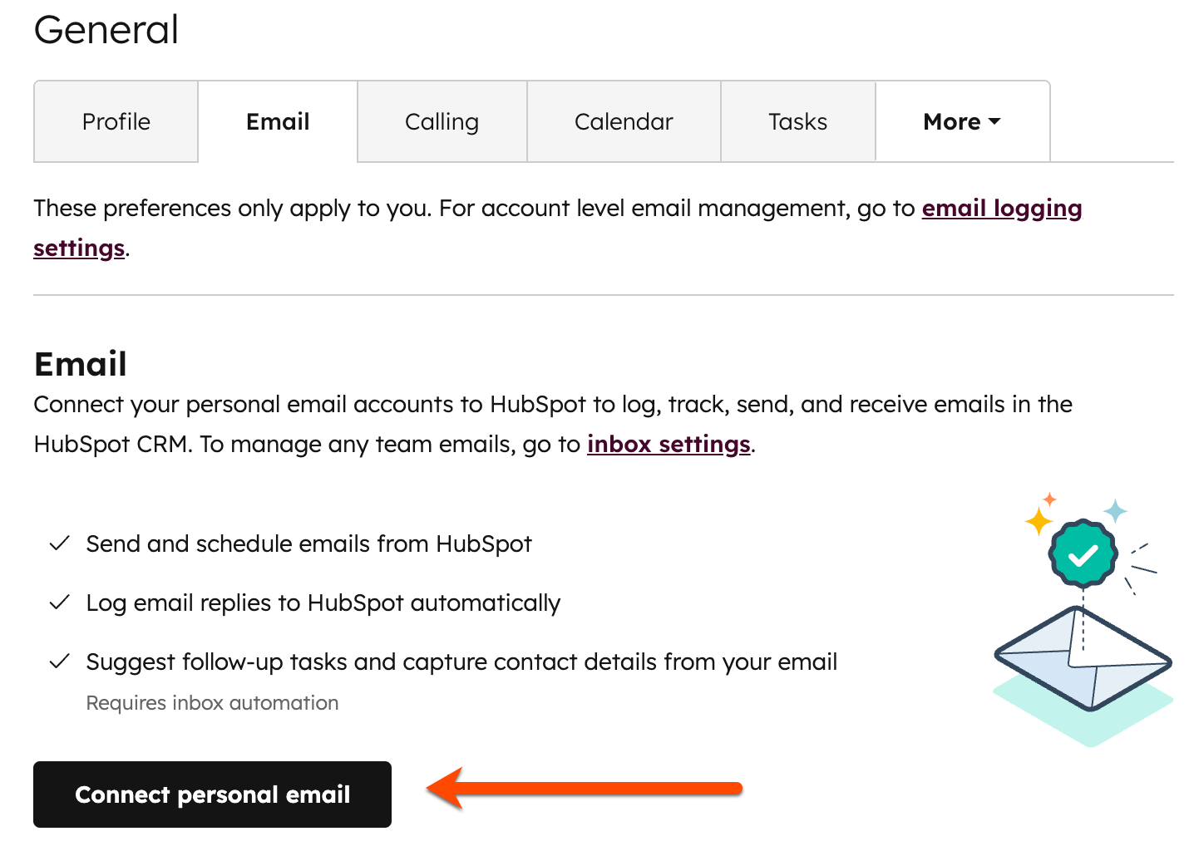
Task: Click the checkmark beside "Suggest follow-up tasks"
Action: click(58, 662)
